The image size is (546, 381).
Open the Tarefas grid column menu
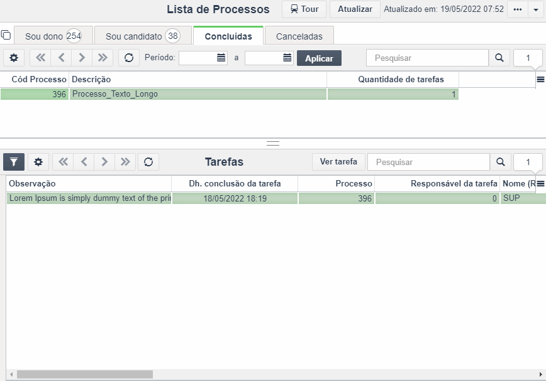click(x=540, y=184)
